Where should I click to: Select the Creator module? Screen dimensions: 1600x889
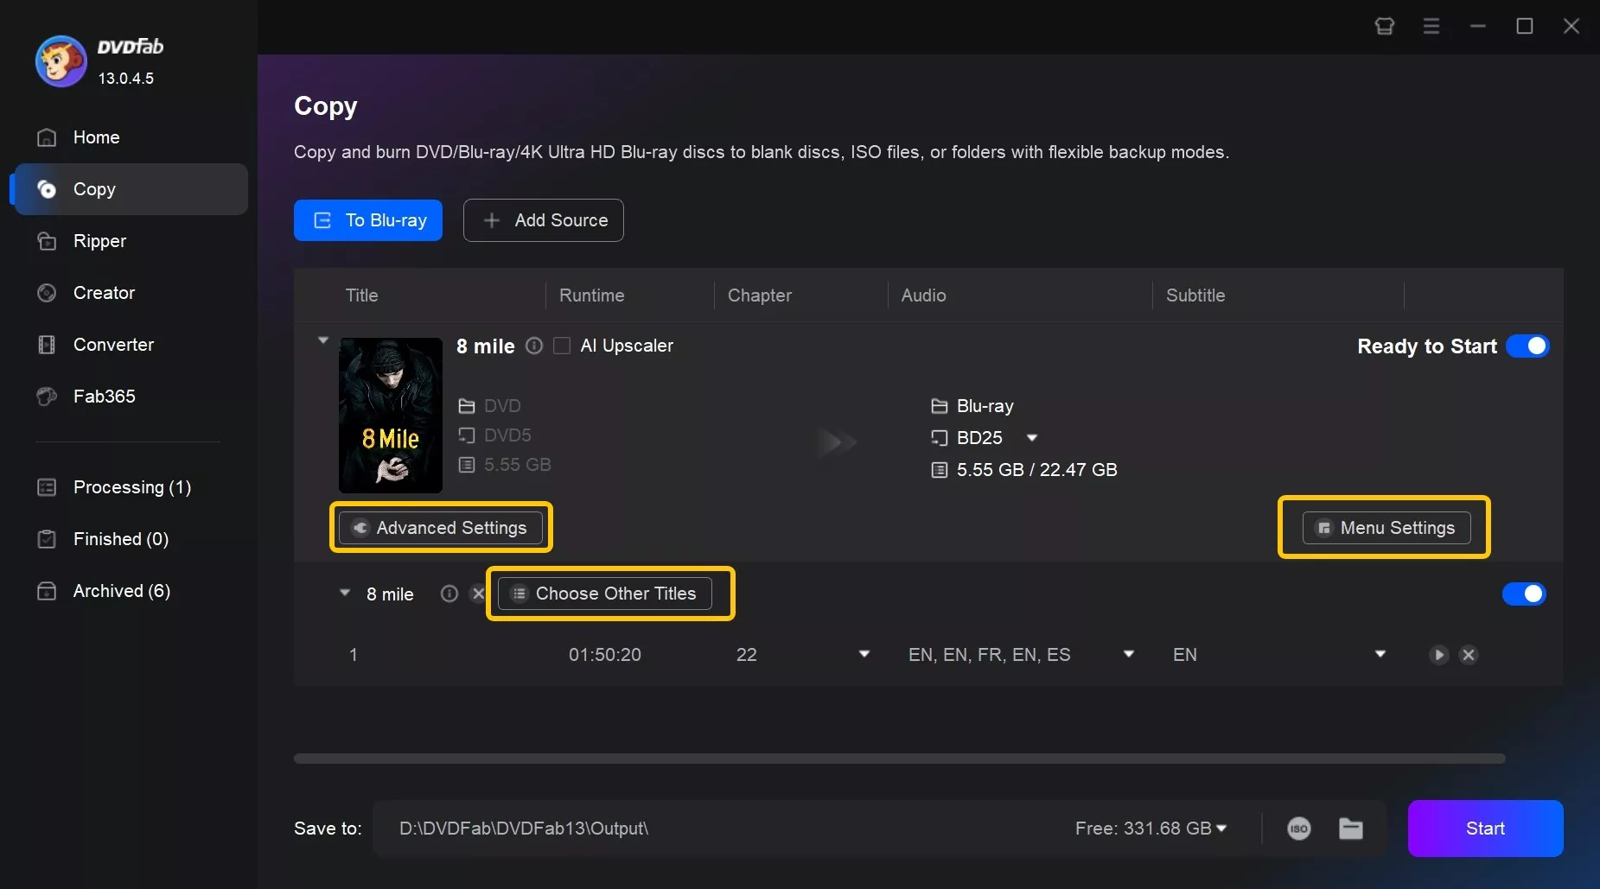(103, 293)
